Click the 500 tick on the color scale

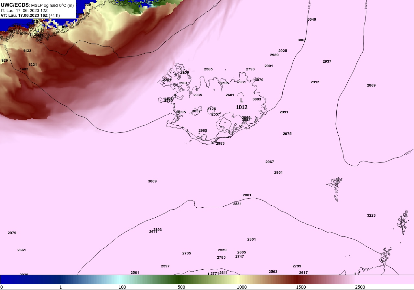click(x=181, y=287)
